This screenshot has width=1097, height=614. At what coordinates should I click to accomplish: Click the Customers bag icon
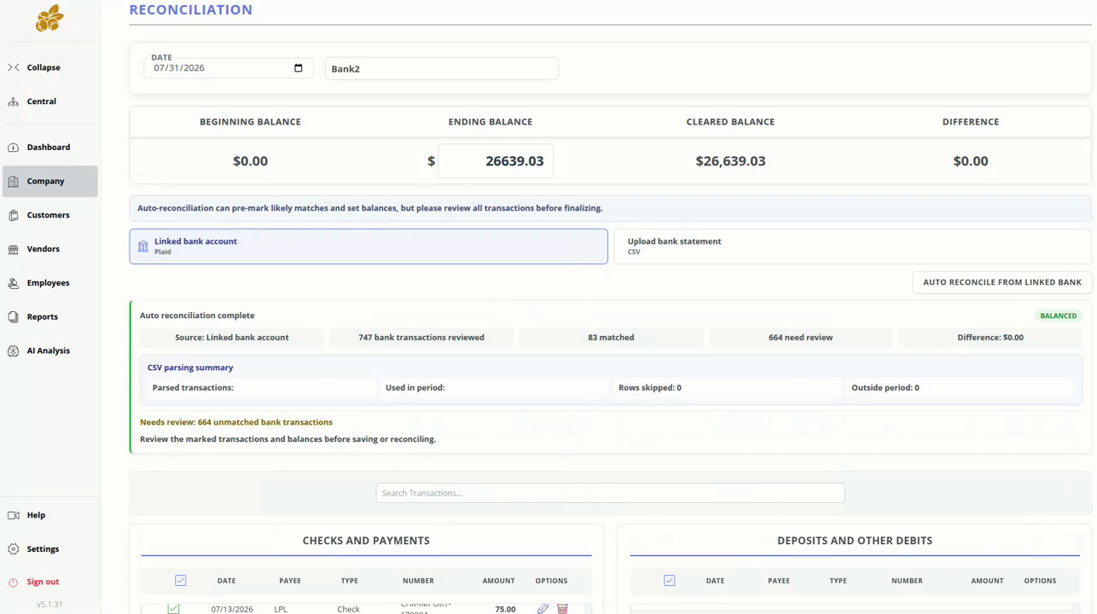(13, 216)
